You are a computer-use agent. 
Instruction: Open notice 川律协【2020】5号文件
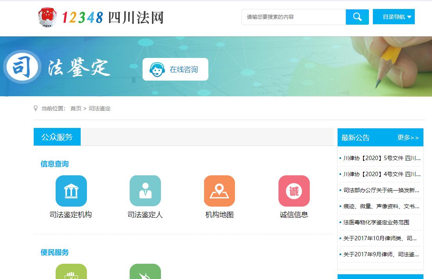(381, 158)
